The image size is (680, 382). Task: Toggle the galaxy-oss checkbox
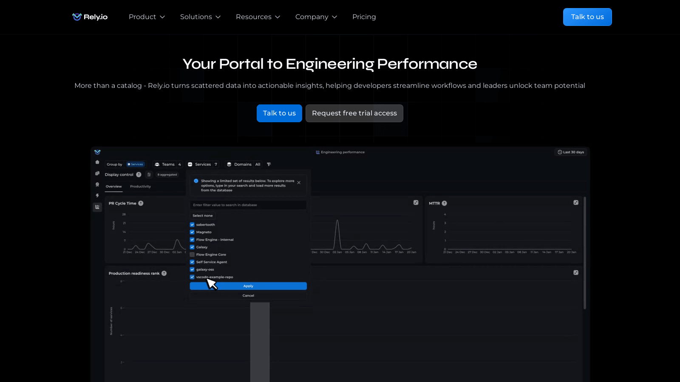point(192,270)
